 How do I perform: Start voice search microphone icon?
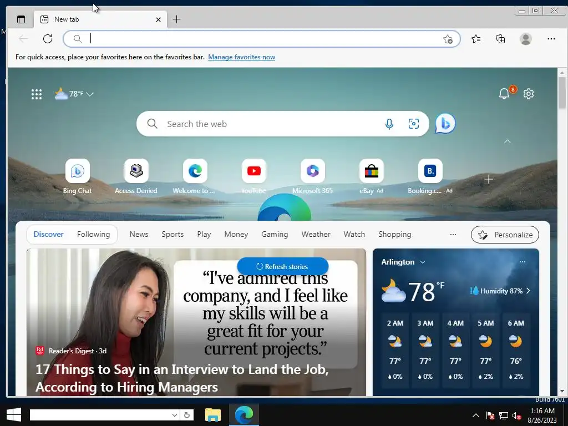[x=389, y=124]
